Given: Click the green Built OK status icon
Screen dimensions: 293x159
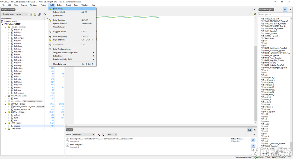Looking at the screenshot, I should 256,157.
